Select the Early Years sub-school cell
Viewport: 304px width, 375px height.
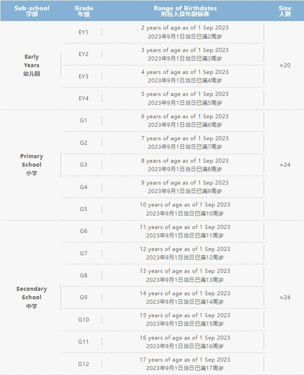point(32,65)
